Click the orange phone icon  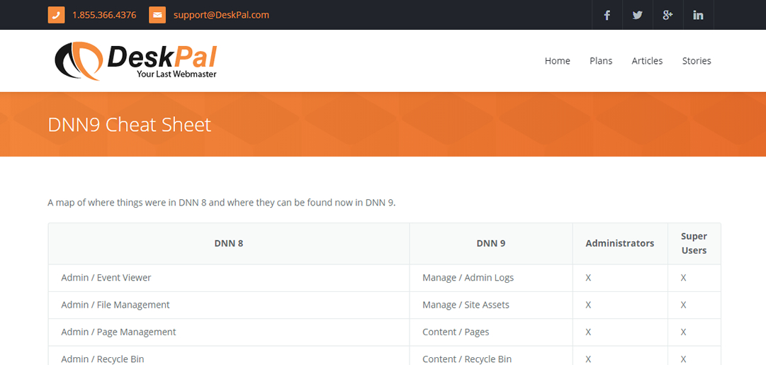point(56,15)
